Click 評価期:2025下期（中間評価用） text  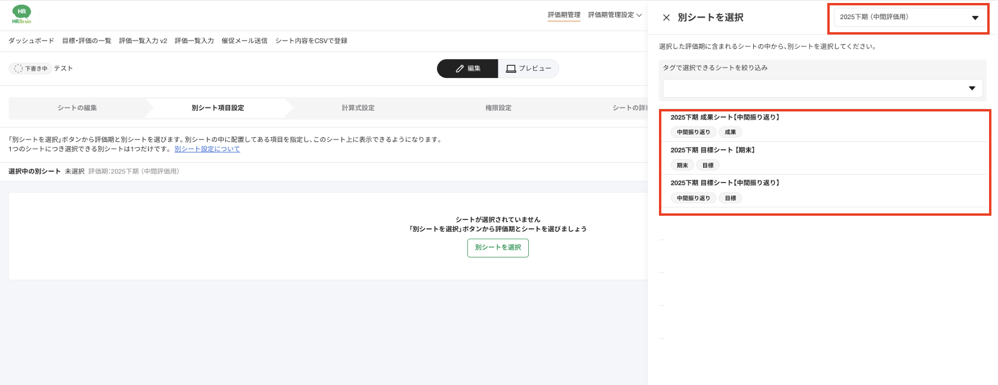point(134,172)
